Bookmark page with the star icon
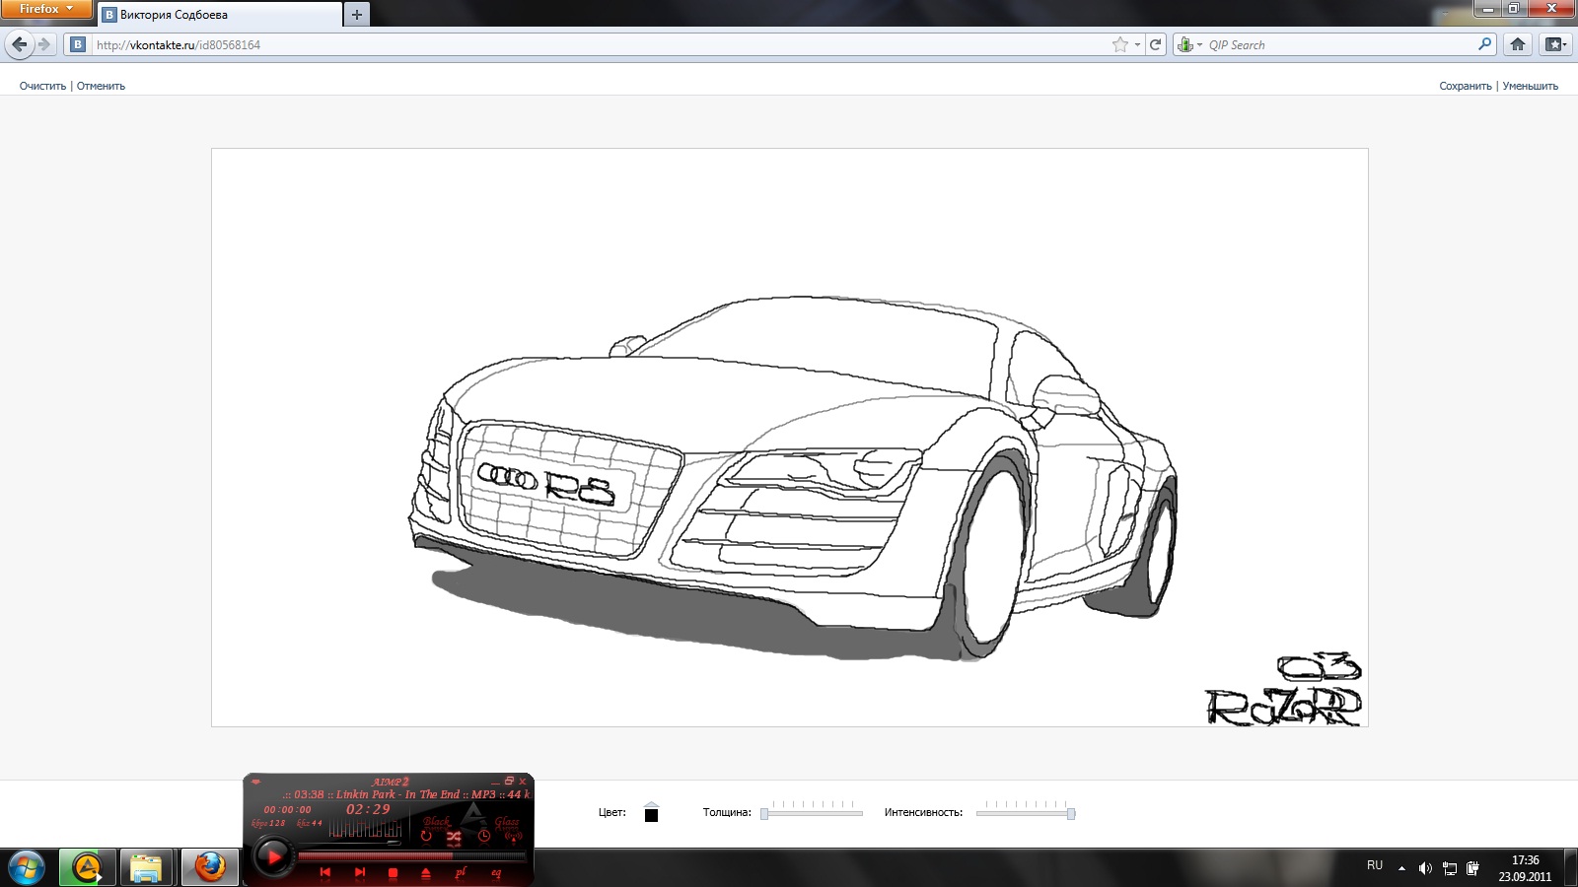Screen dimensions: 1578x887 tap(1119, 44)
